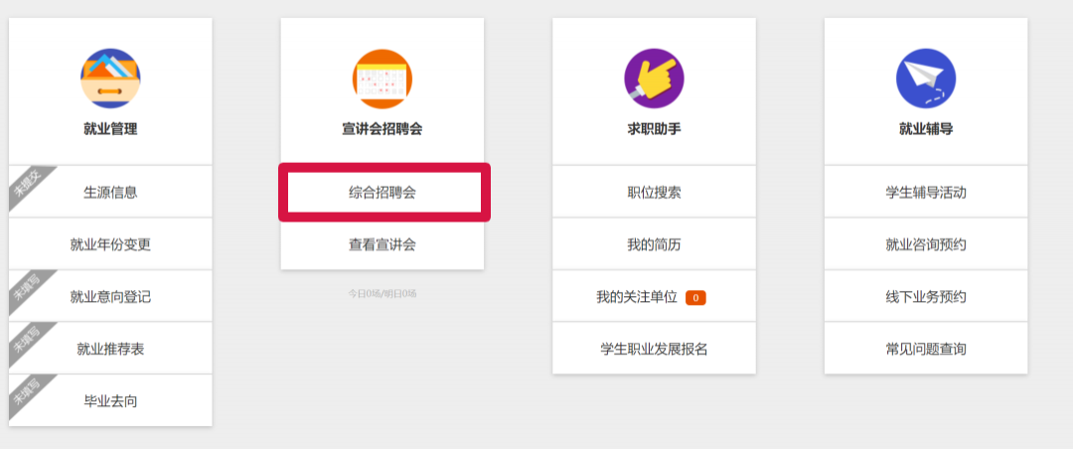Click the 就业辅导 paper plane icon
The width and height of the screenshot is (1073, 449).
pos(926,78)
